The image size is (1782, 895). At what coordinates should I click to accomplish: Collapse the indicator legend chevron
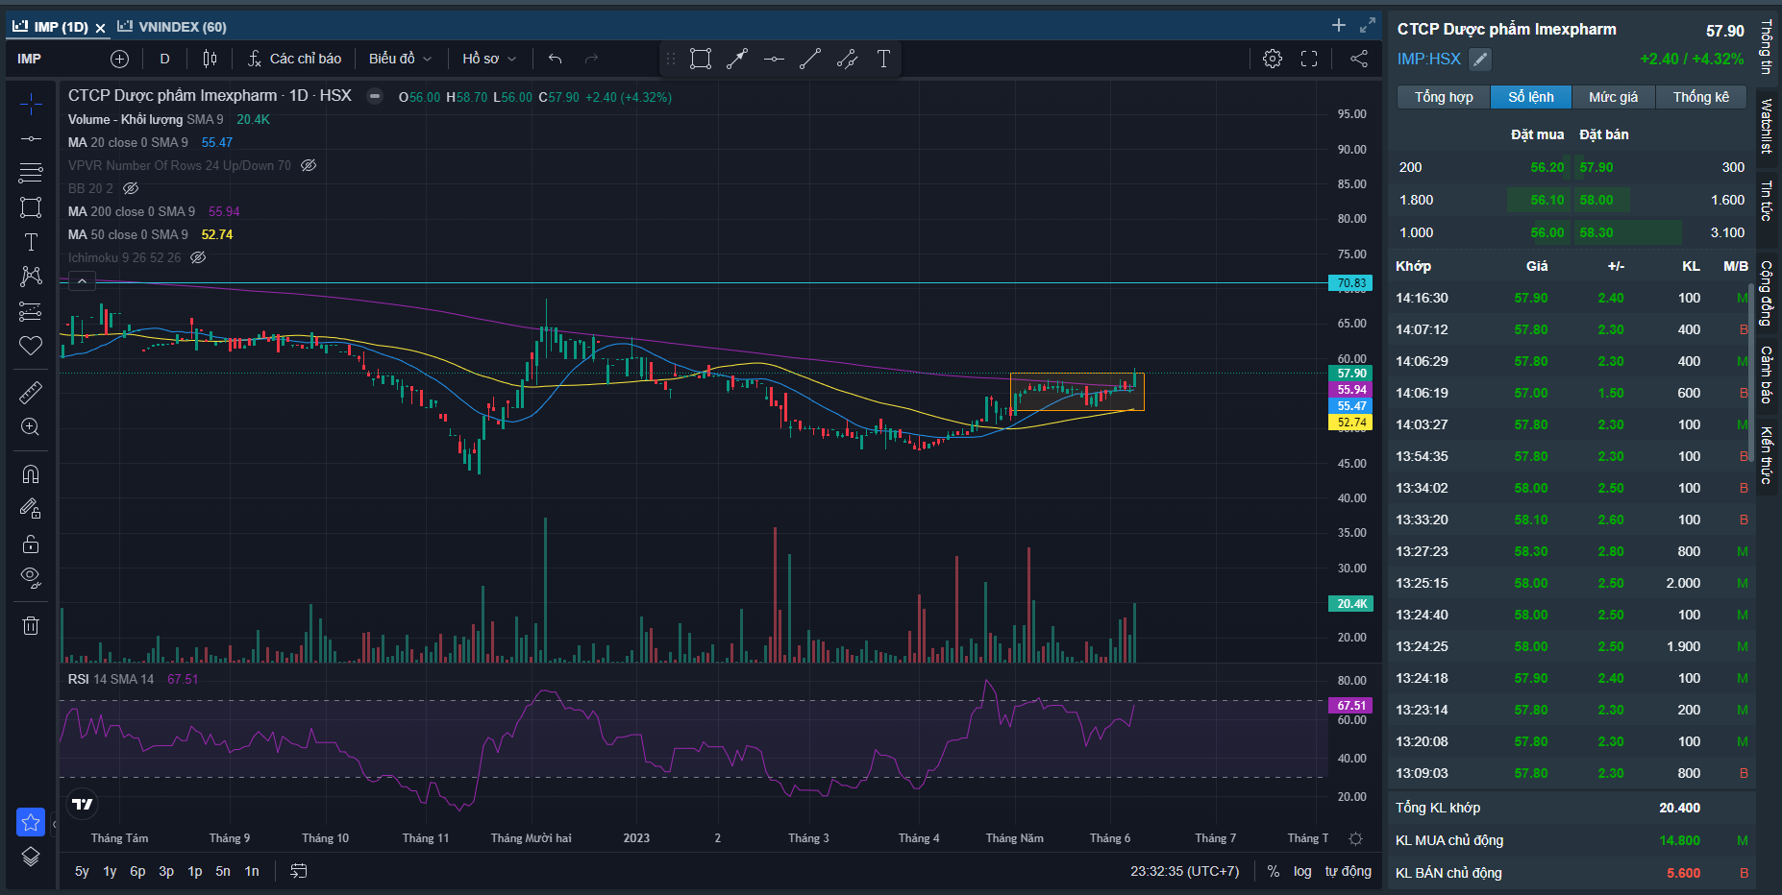[82, 281]
